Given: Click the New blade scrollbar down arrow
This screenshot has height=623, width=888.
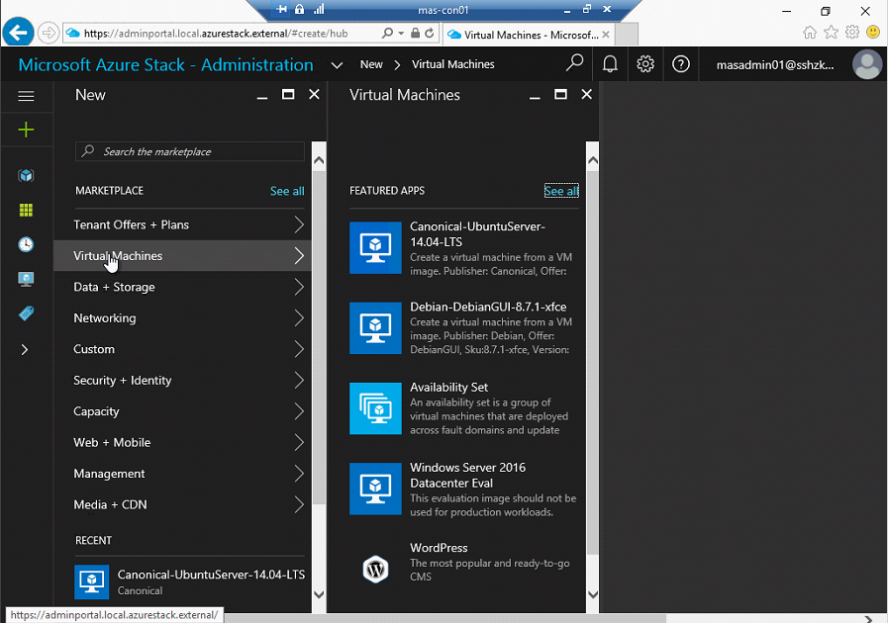Looking at the screenshot, I should pyautogui.click(x=319, y=594).
